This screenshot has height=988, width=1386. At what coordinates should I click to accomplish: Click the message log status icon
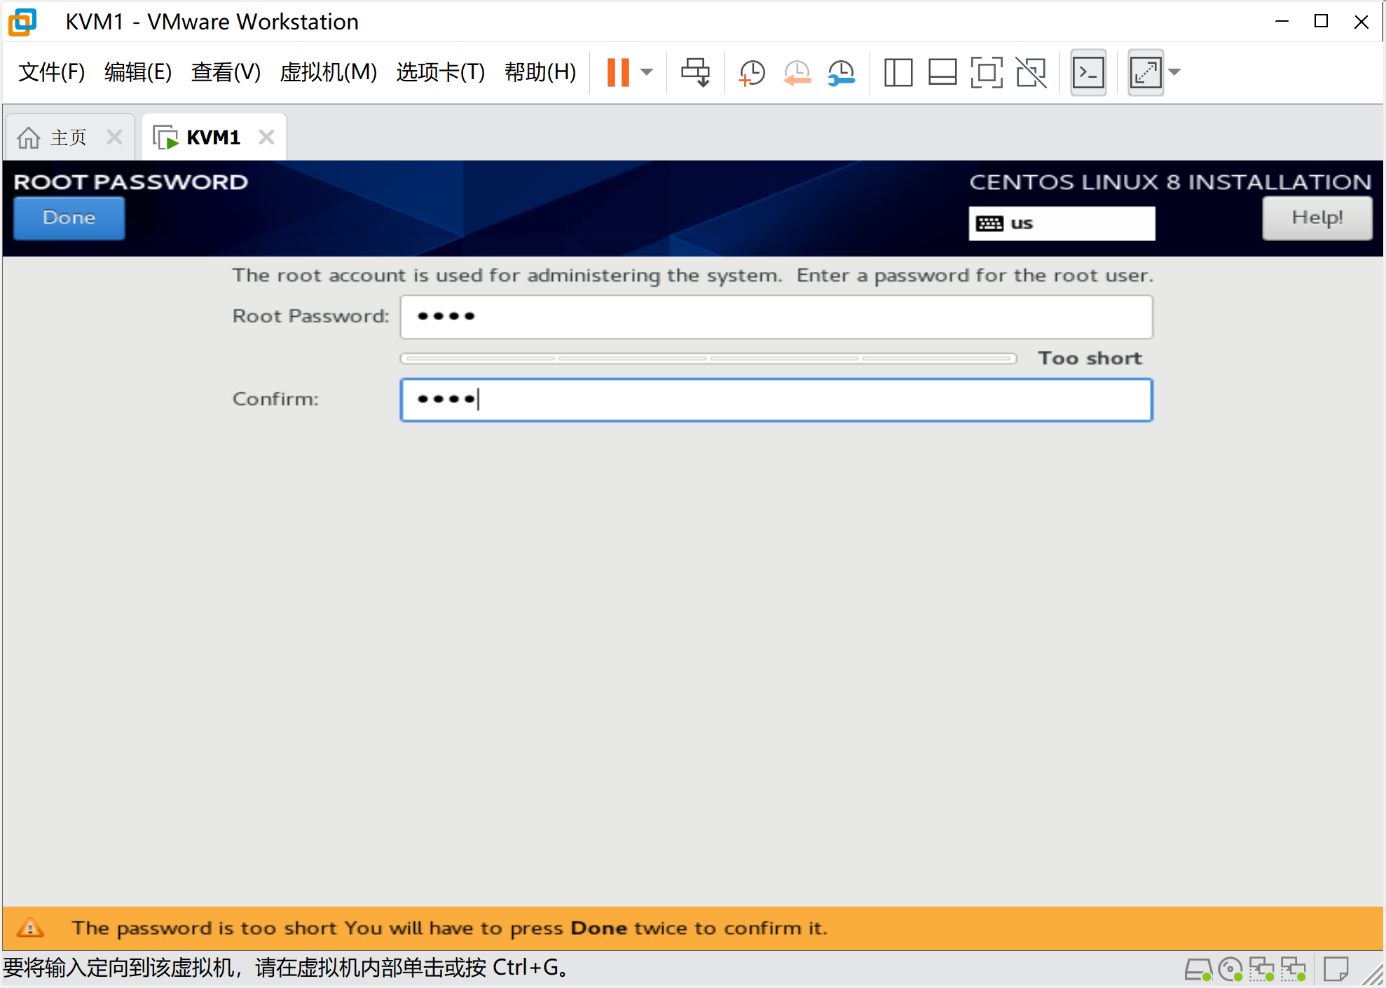(1336, 970)
